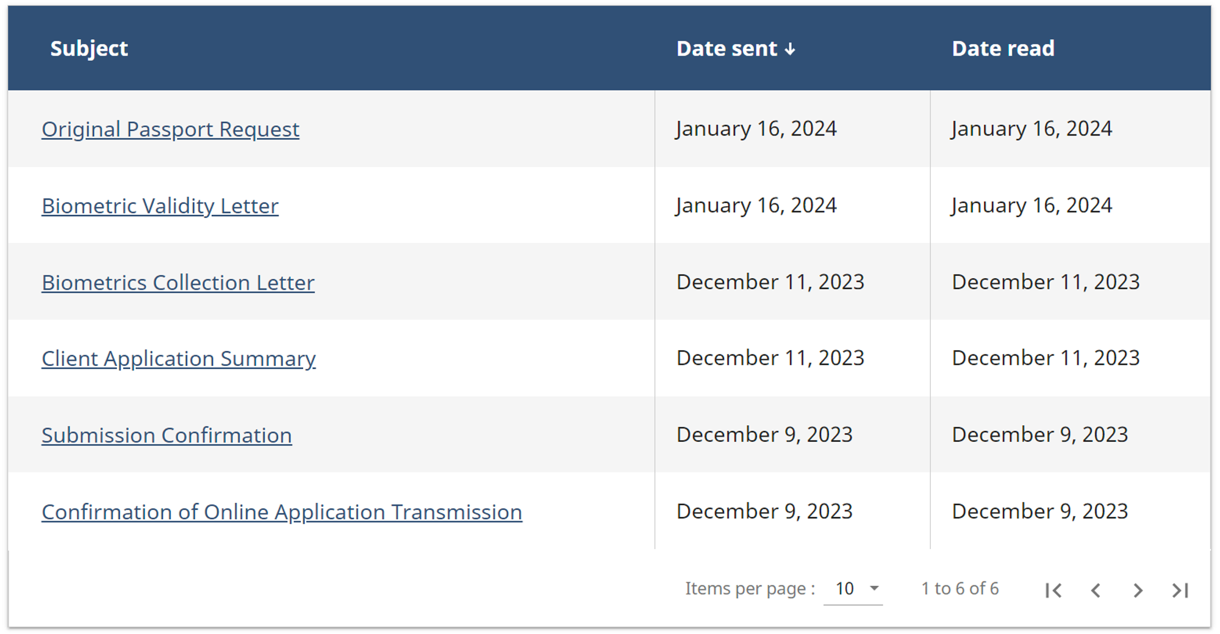Sort by the Date read column header
The height and width of the screenshot is (634, 1220).
(x=1003, y=49)
